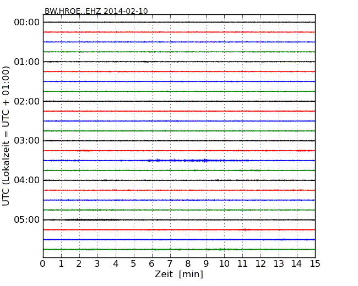This screenshot has width=358, height=286.
Task: Click the y-axis label UTC (Lokalzeit = UTC + 01:00)
Action: [x=6, y=136]
